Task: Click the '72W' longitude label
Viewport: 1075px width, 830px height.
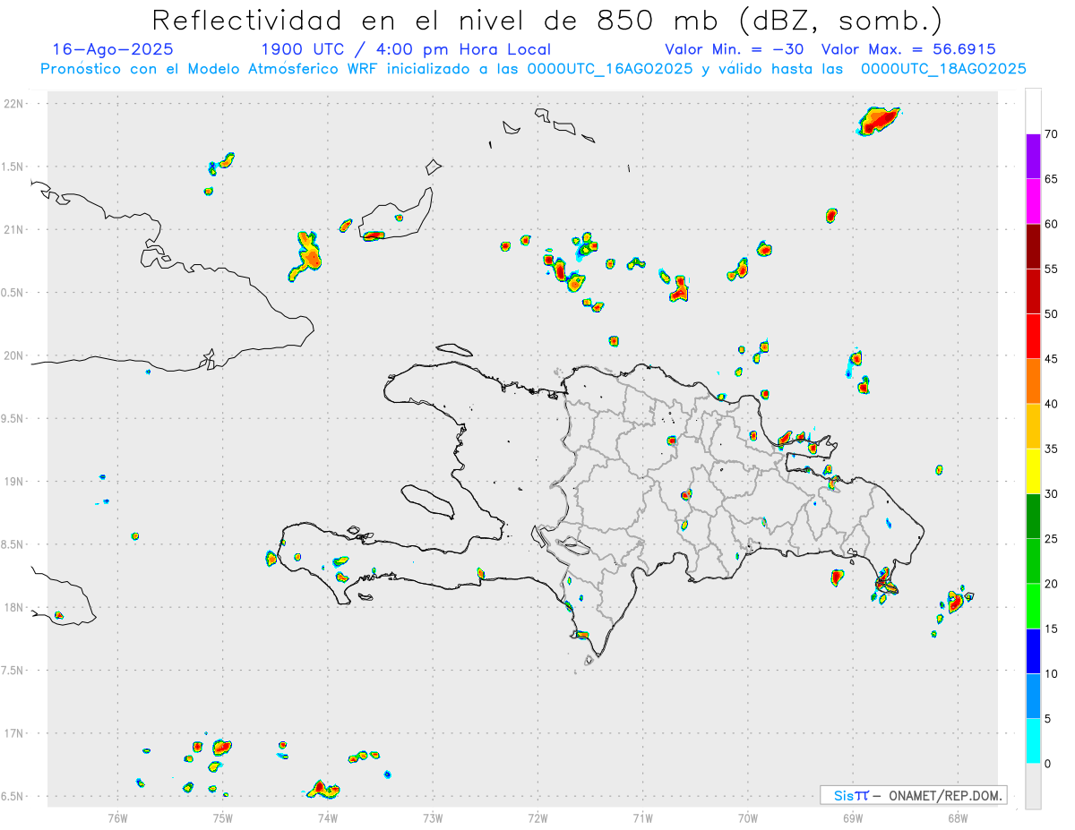Action: pos(537,817)
